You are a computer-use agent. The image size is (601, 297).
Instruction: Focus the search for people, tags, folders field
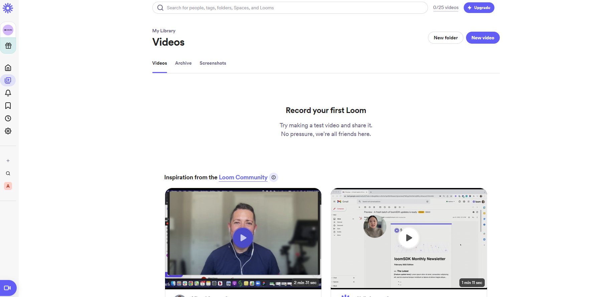(x=290, y=8)
